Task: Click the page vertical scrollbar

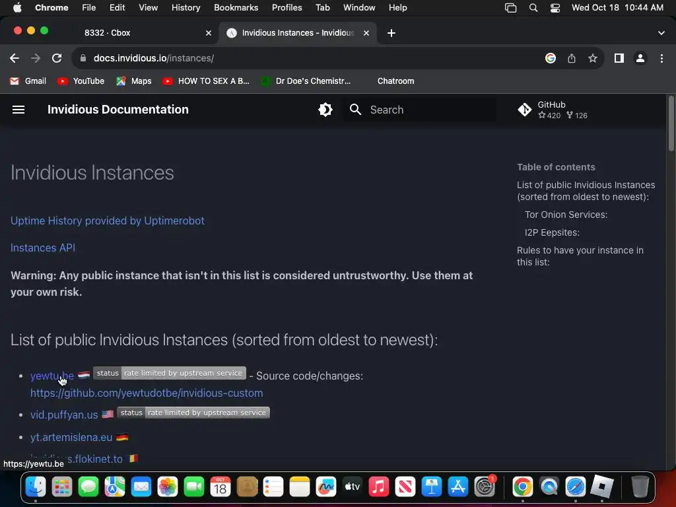Action: (671, 123)
